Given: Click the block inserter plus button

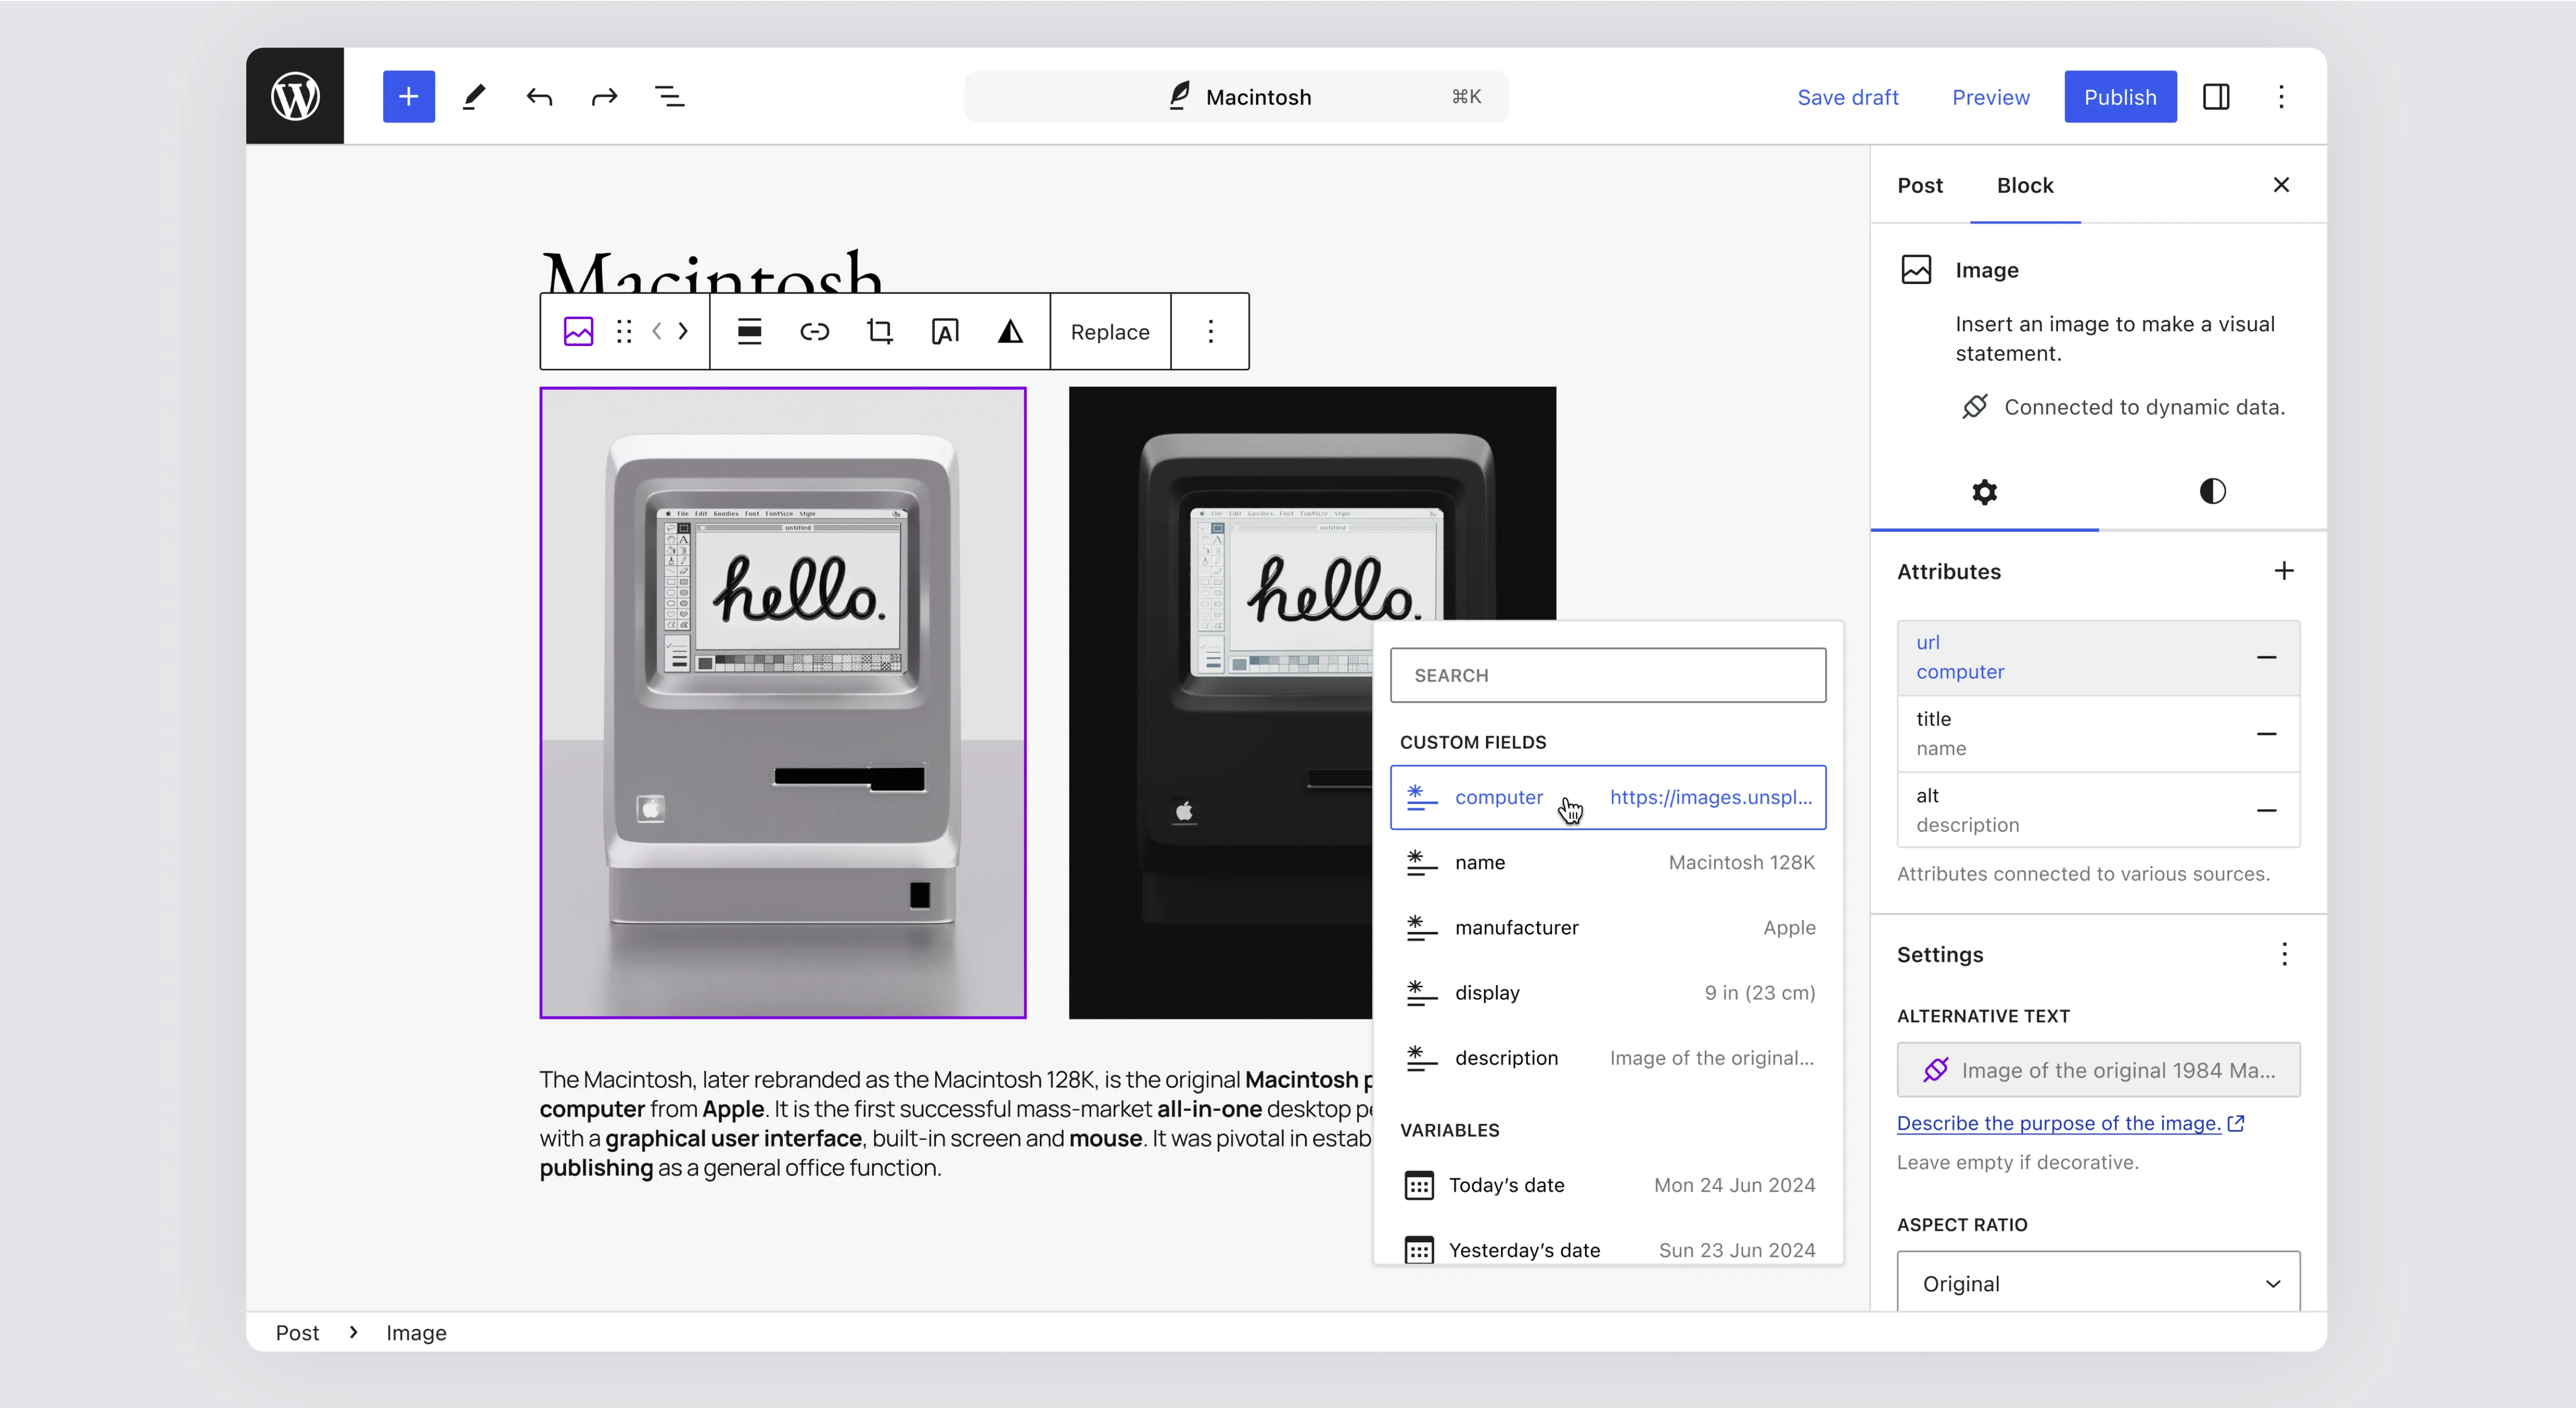Looking at the screenshot, I should coord(408,97).
